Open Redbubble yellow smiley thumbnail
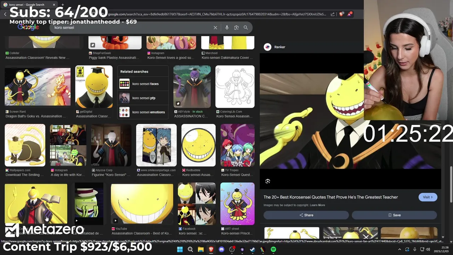This screenshot has height=255, width=453. tap(199, 145)
